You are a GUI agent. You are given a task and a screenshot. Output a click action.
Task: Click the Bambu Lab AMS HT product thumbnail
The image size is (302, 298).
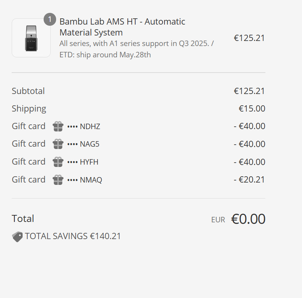click(x=31, y=38)
